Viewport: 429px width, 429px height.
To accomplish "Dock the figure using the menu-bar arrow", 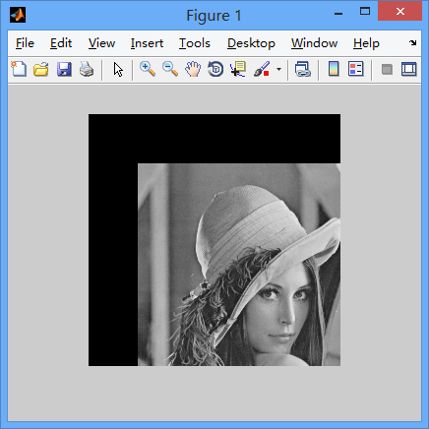I will 413,42.
